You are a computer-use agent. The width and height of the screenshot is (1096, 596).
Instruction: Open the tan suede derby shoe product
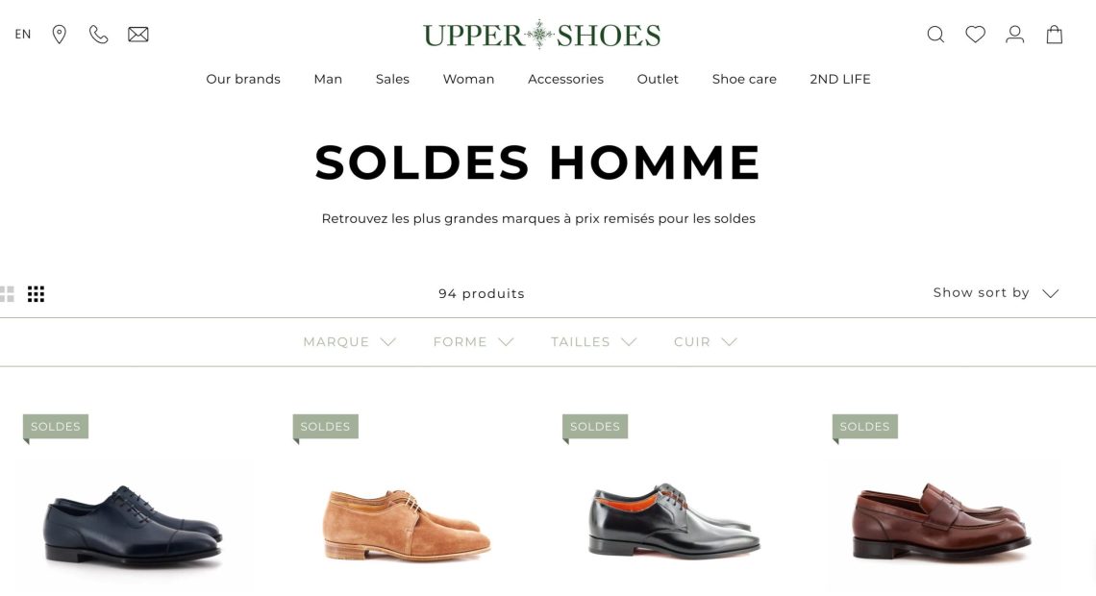(407, 524)
